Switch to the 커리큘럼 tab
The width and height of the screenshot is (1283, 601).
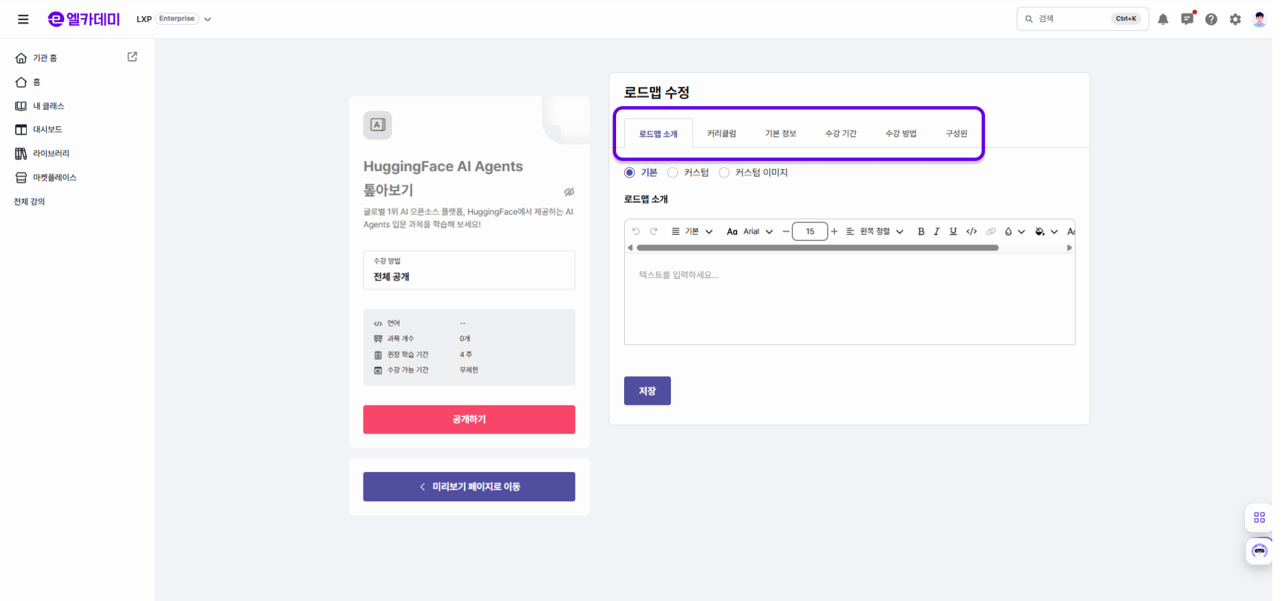722,134
